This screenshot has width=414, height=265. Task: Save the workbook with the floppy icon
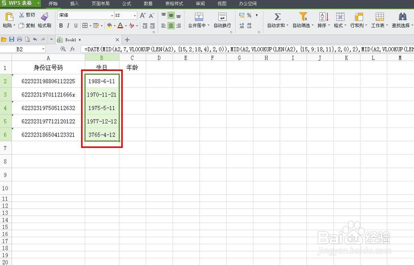pos(12,40)
